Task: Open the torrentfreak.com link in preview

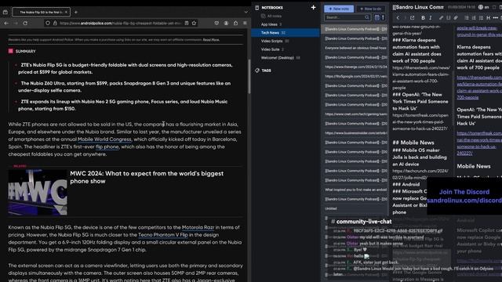Action: pyautogui.click(x=479, y=143)
